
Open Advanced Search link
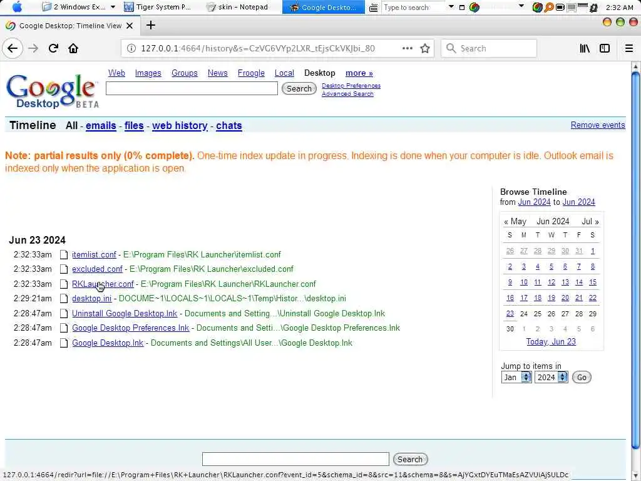coord(347,94)
